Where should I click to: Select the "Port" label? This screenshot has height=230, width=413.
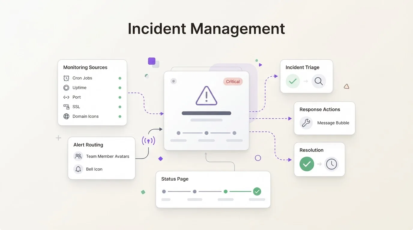click(77, 97)
